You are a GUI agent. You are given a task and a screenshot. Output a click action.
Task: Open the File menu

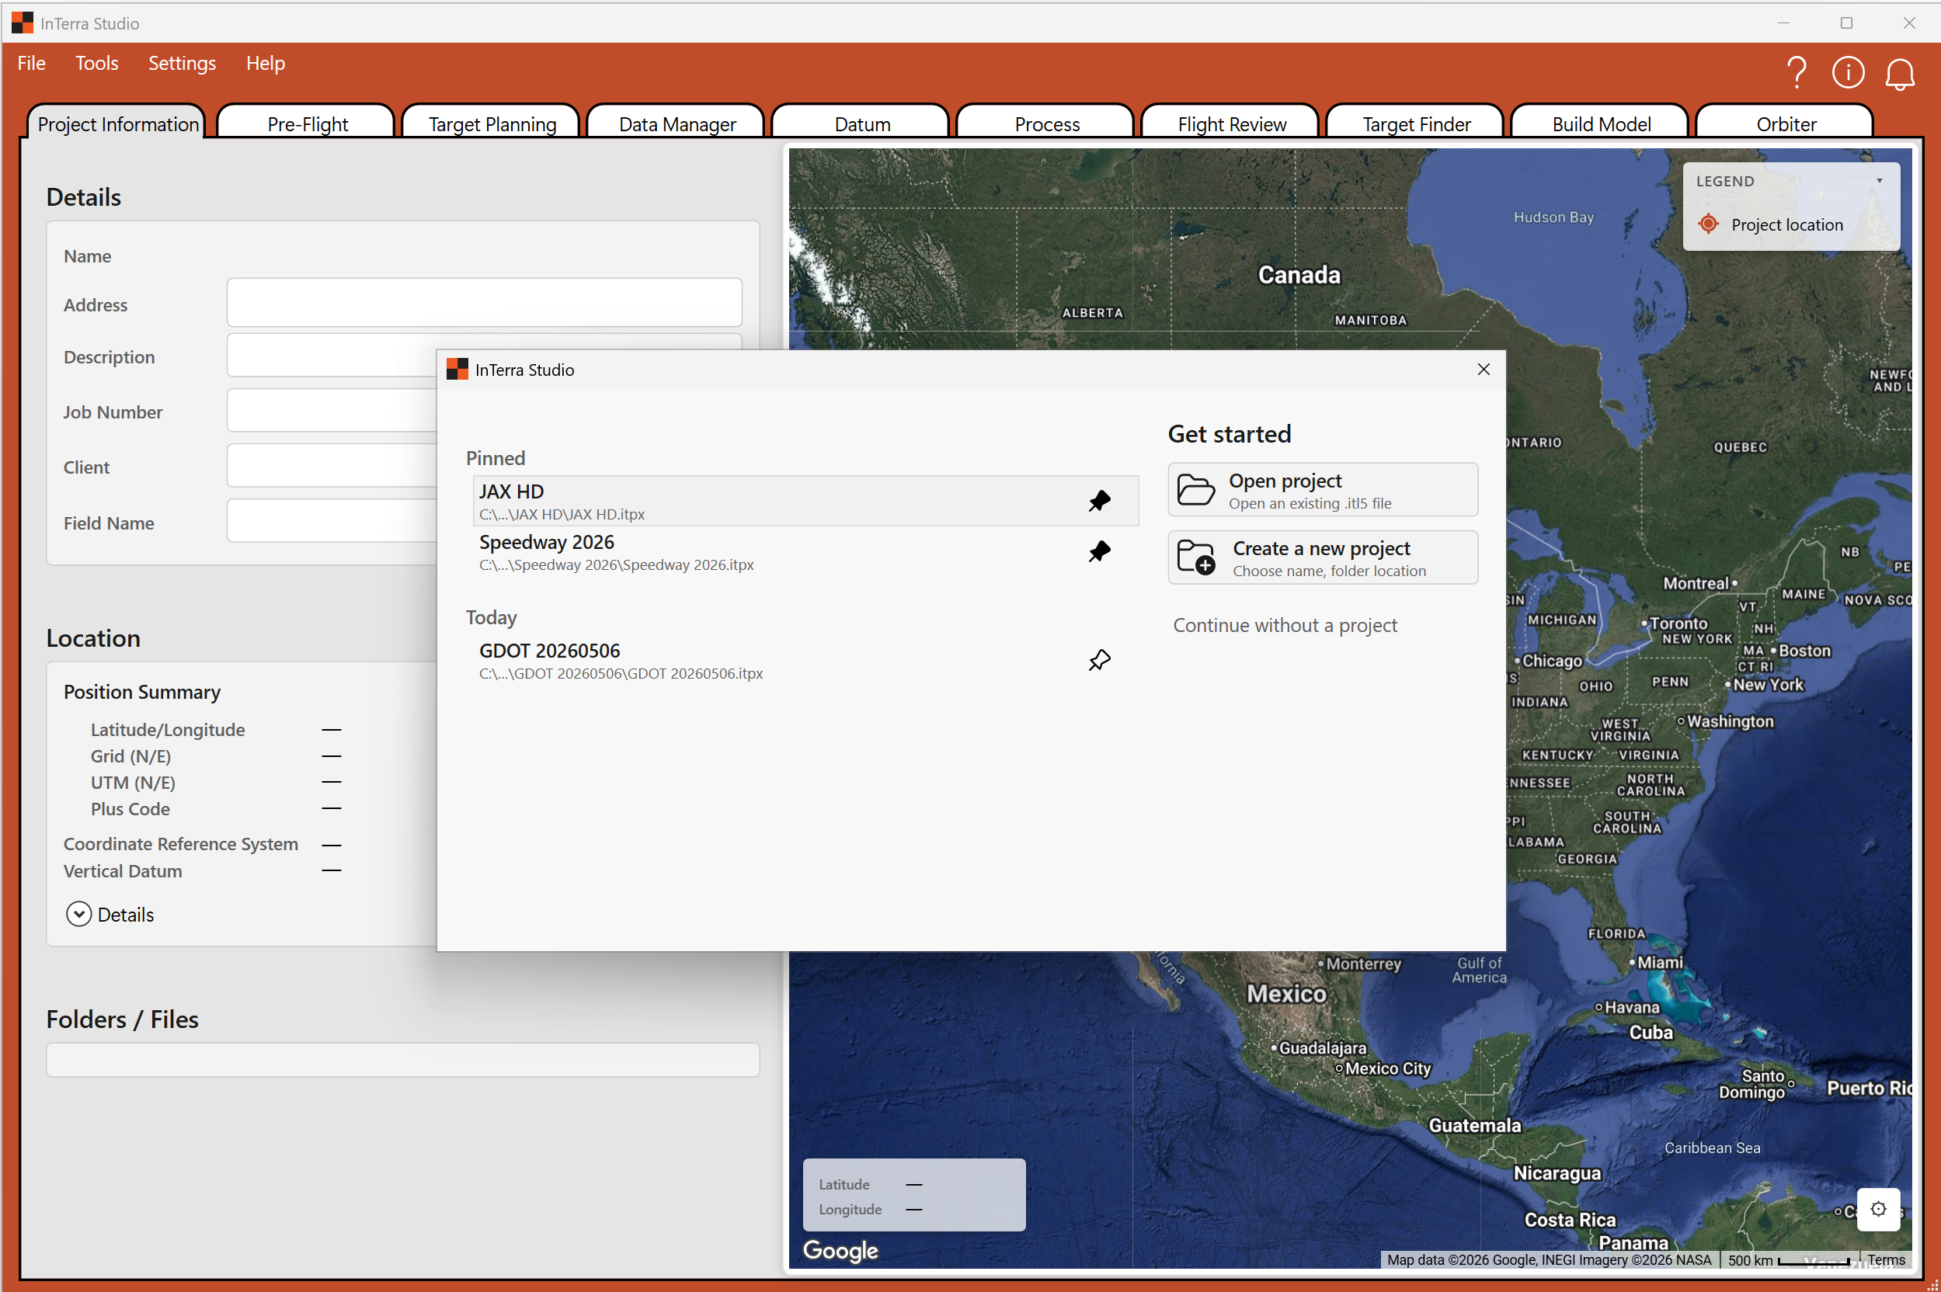(31, 64)
